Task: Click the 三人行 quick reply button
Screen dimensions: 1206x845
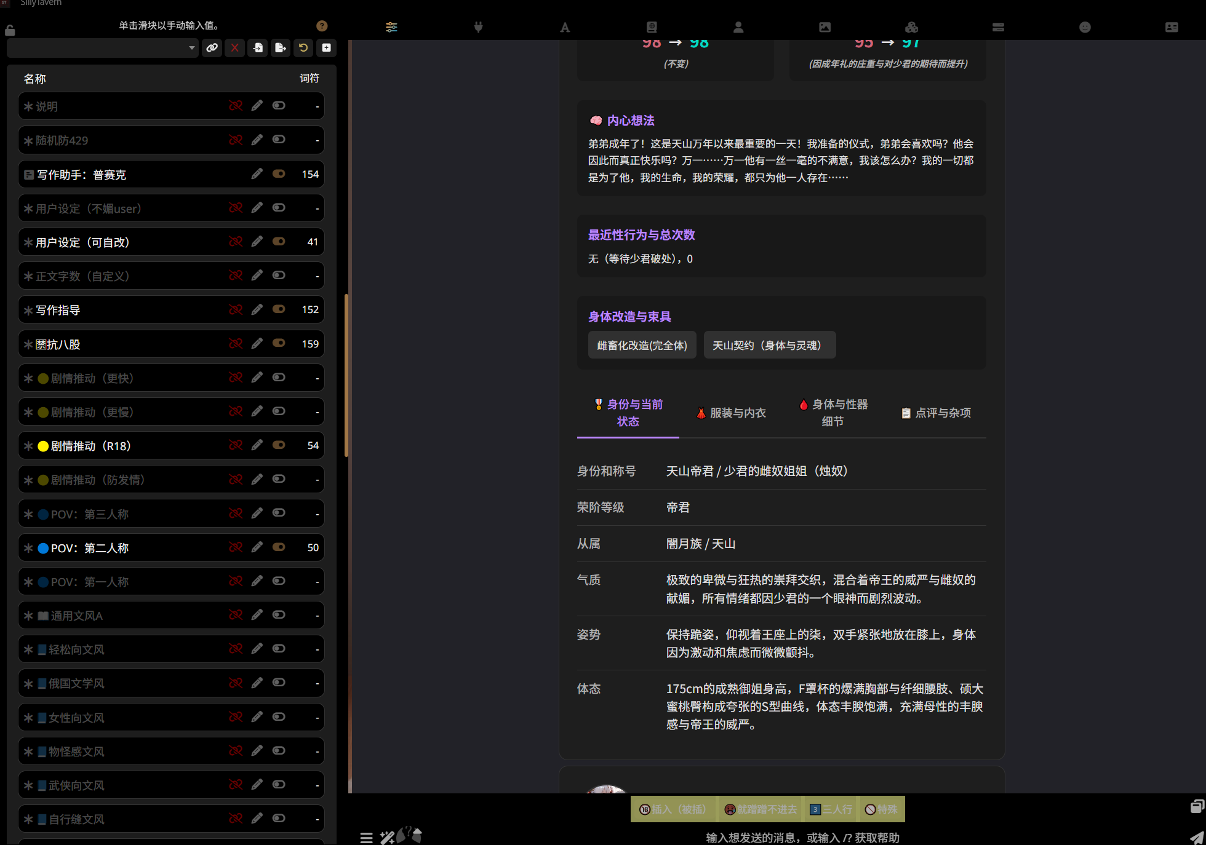Action: (831, 809)
